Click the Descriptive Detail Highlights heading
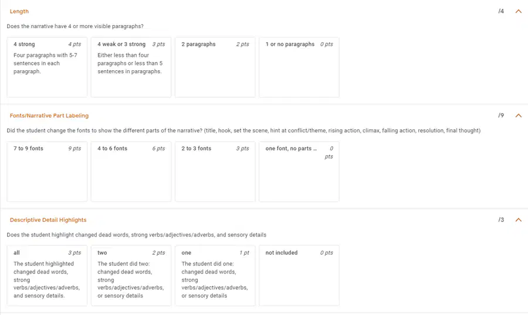This screenshot has height=315, width=528. [48, 220]
